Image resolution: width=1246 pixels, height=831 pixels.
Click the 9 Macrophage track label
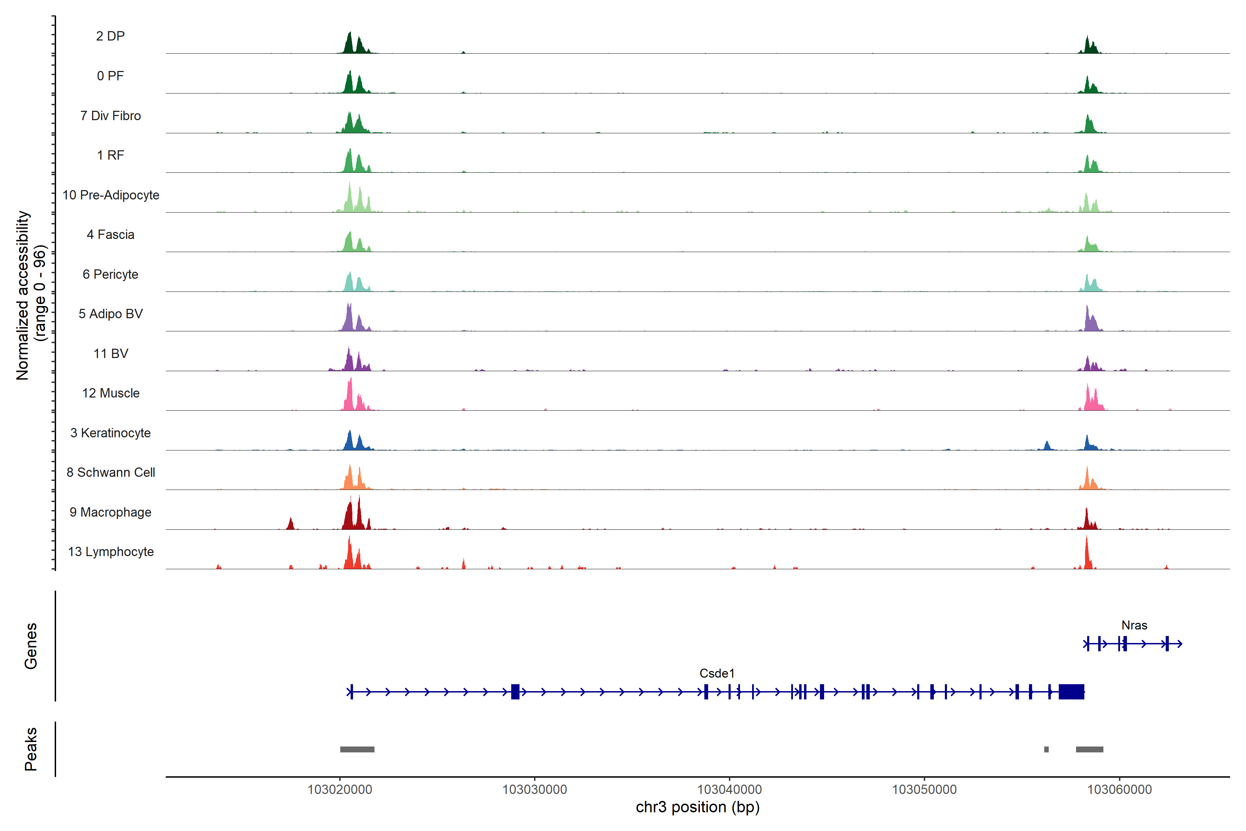tap(110, 512)
